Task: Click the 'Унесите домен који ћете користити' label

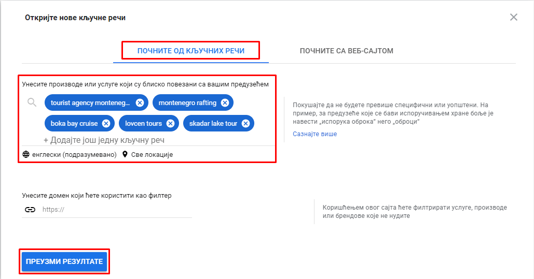Action: coord(97,195)
